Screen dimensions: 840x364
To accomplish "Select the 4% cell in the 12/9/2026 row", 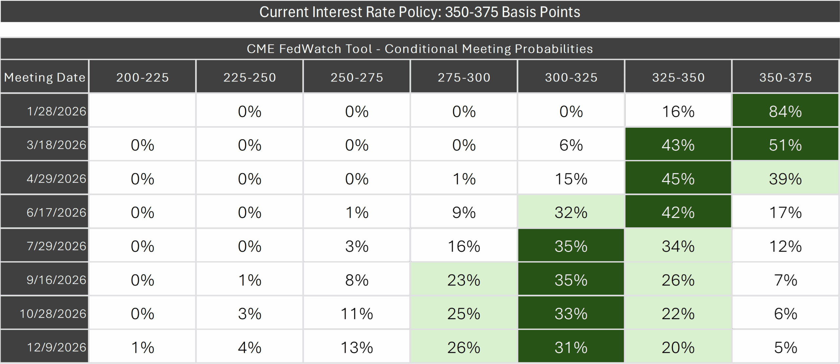I will (x=249, y=347).
